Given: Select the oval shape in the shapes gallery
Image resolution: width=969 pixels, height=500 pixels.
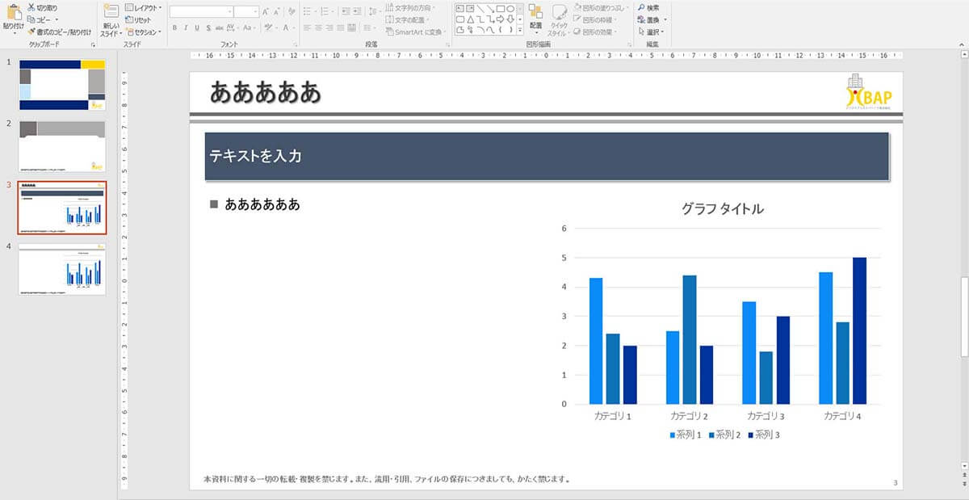Looking at the screenshot, I should 510,8.
